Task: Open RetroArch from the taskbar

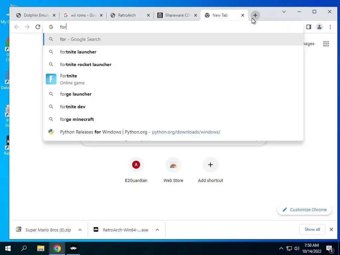Action: 73,248
